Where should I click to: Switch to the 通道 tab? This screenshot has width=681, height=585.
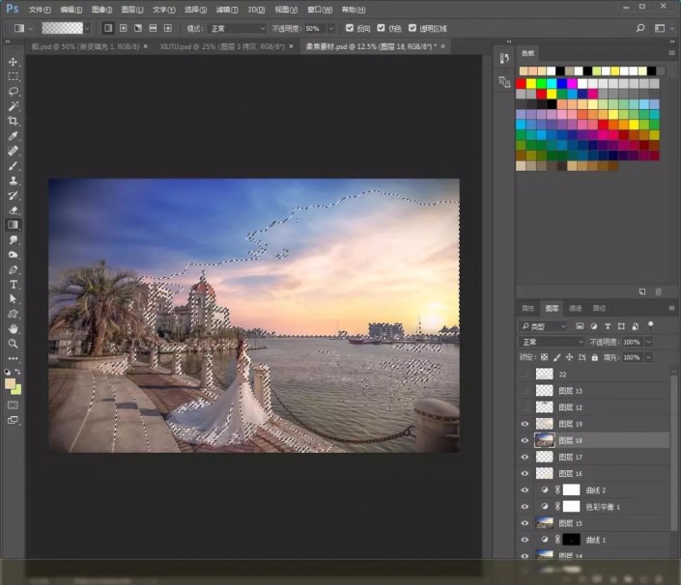coord(575,308)
